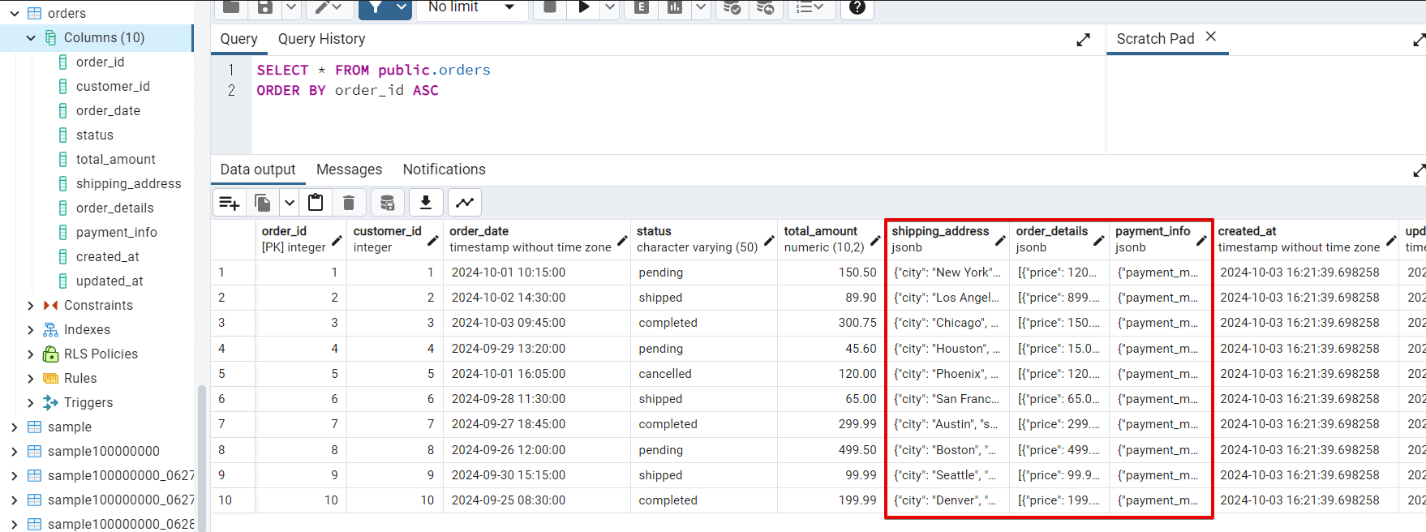
Task: Click the total_amount cell 499.50
Action: coord(831,450)
